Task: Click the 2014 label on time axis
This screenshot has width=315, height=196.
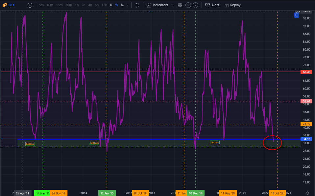Action: pos(84,193)
